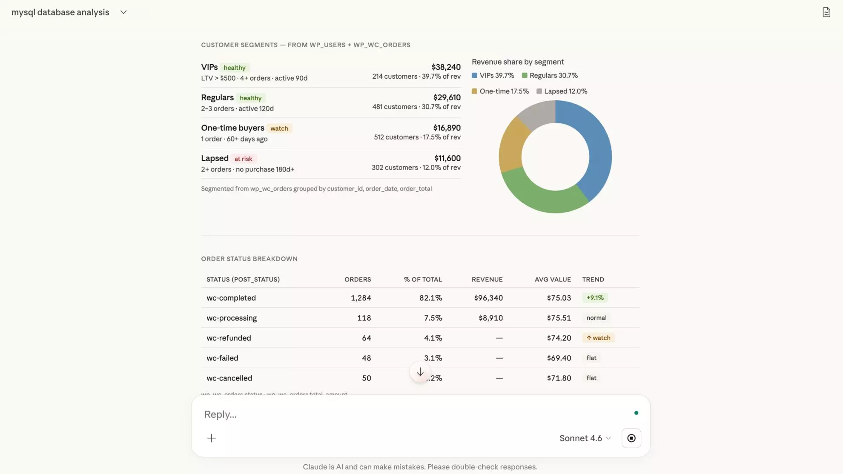The height and width of the screenshot is (474, 843).
Task: Click the wc-failed status row label
Action: (x=222, y=358)
